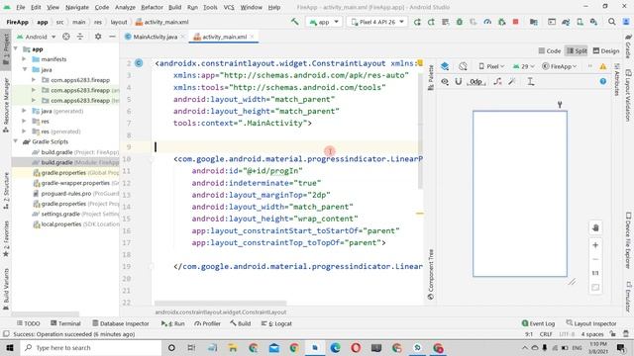Viewport: 634px width, 356px height.
Task: Select local.properties file
Action: (x=75, y=224)
